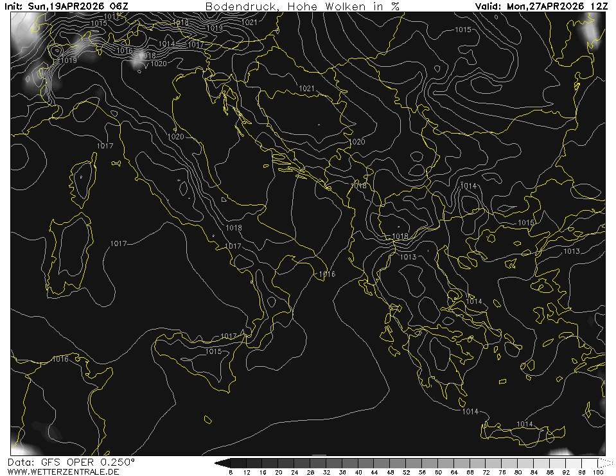Select the colorbar segment between 48 and 52
Image resolution: width=616 pixels, height=476 pixels.
(398, 463)
